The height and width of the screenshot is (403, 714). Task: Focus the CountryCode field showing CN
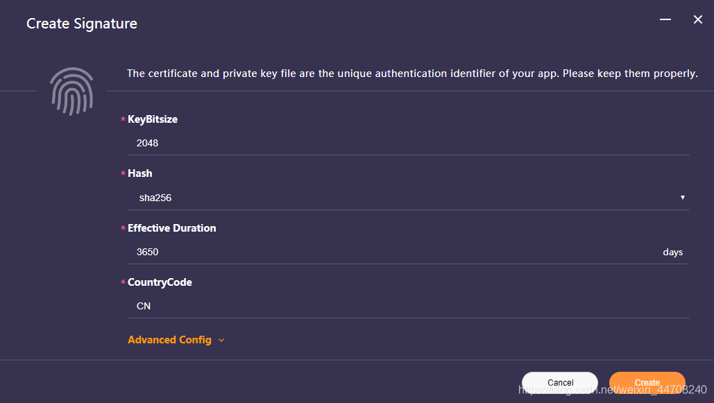408,306
